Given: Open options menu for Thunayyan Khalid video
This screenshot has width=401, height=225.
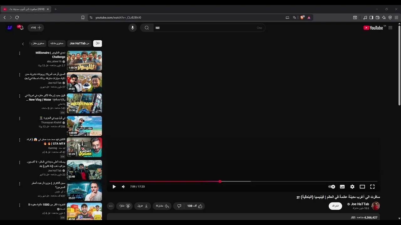Looking at the screenshot, I should [19, 118].
